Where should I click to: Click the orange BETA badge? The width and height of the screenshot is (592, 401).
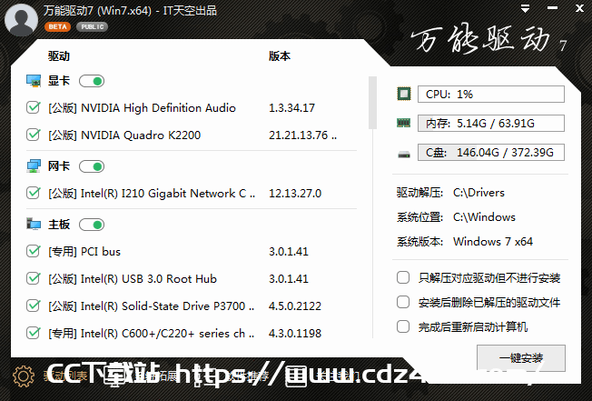(x=57, y=27)
